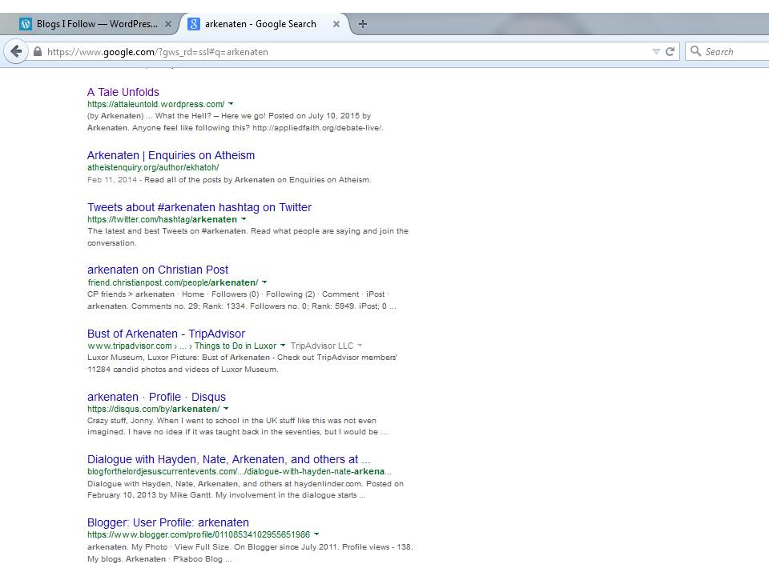
Task: Reload the page with refresh icon
Action: pyautogui.click(x=670, y=51)
